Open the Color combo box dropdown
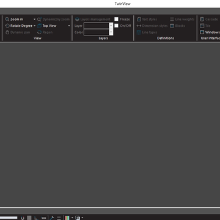This screenshot has height=220, width=220. [x=111, y=32]
